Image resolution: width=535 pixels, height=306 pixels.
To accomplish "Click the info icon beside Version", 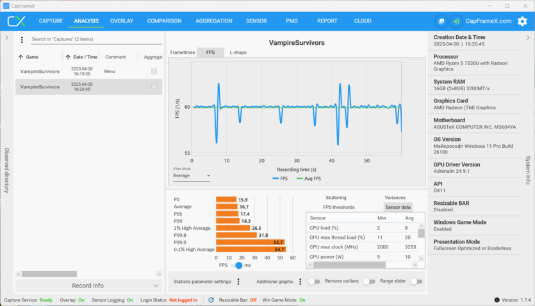I will [x=497, y=300].
